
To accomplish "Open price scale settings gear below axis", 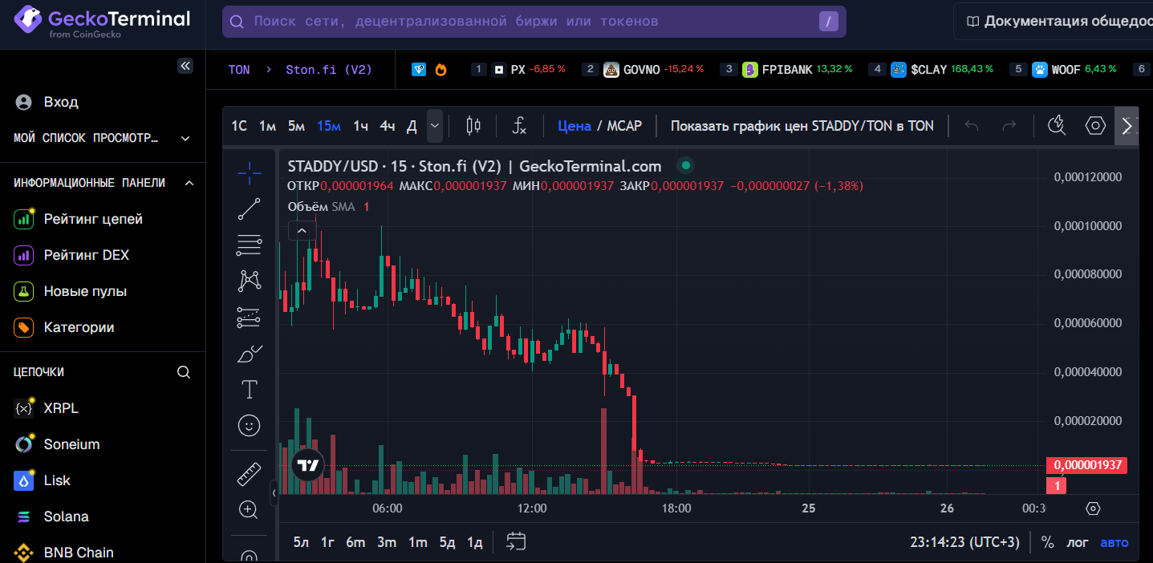I will 1093,508.
